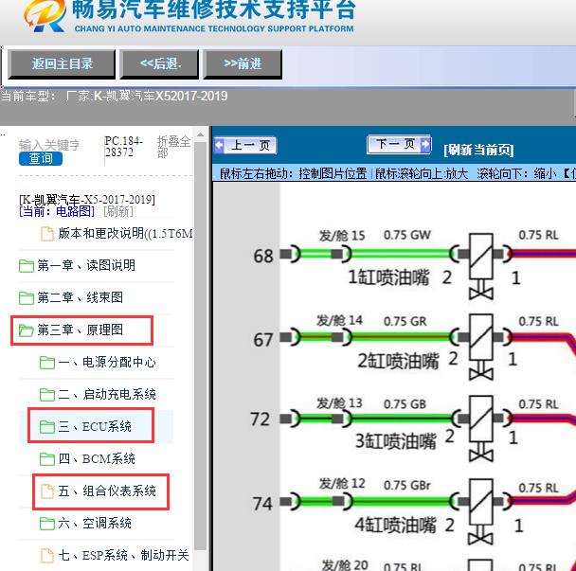Viewport: 576px width, 571px height.
Task: Click the [K-凯翼汽车-X5-2017-2019] heading
Action: (87, 200)
